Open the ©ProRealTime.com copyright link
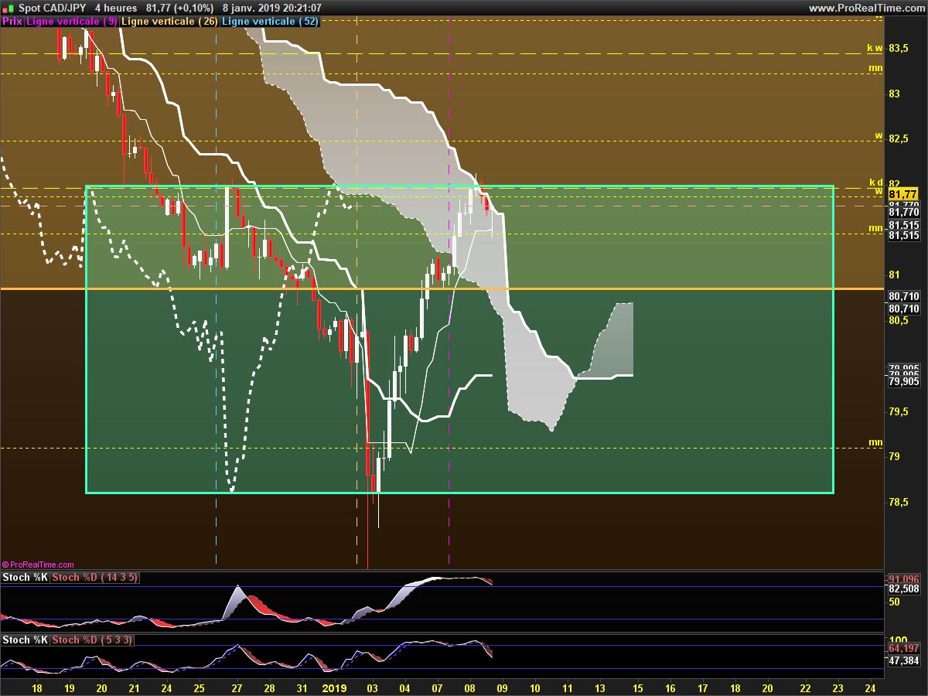 click(x=38, y=565)
